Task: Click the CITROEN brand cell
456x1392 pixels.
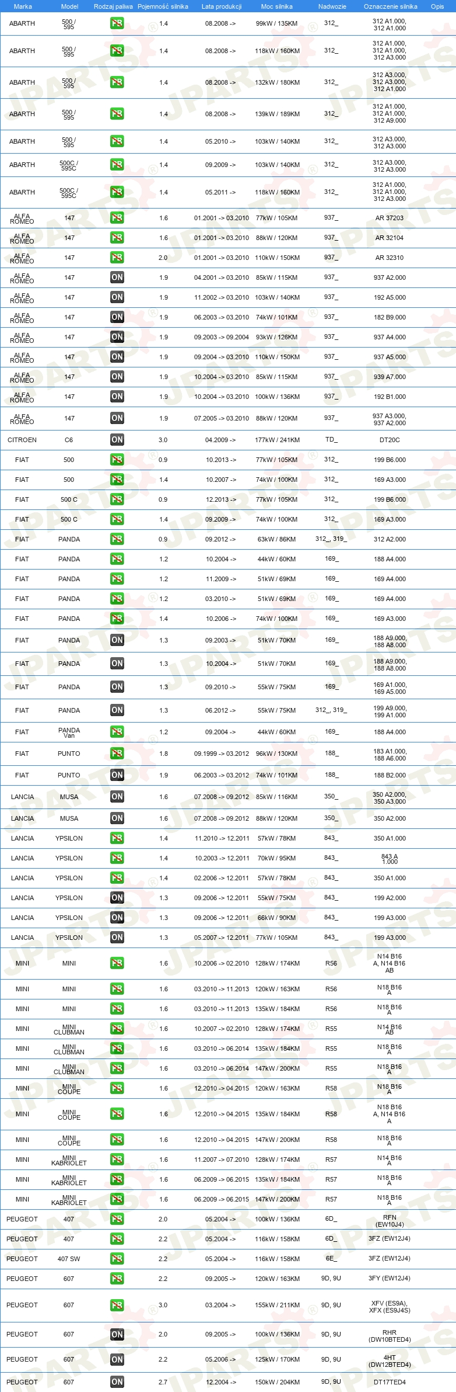Action: pos(22,440)
